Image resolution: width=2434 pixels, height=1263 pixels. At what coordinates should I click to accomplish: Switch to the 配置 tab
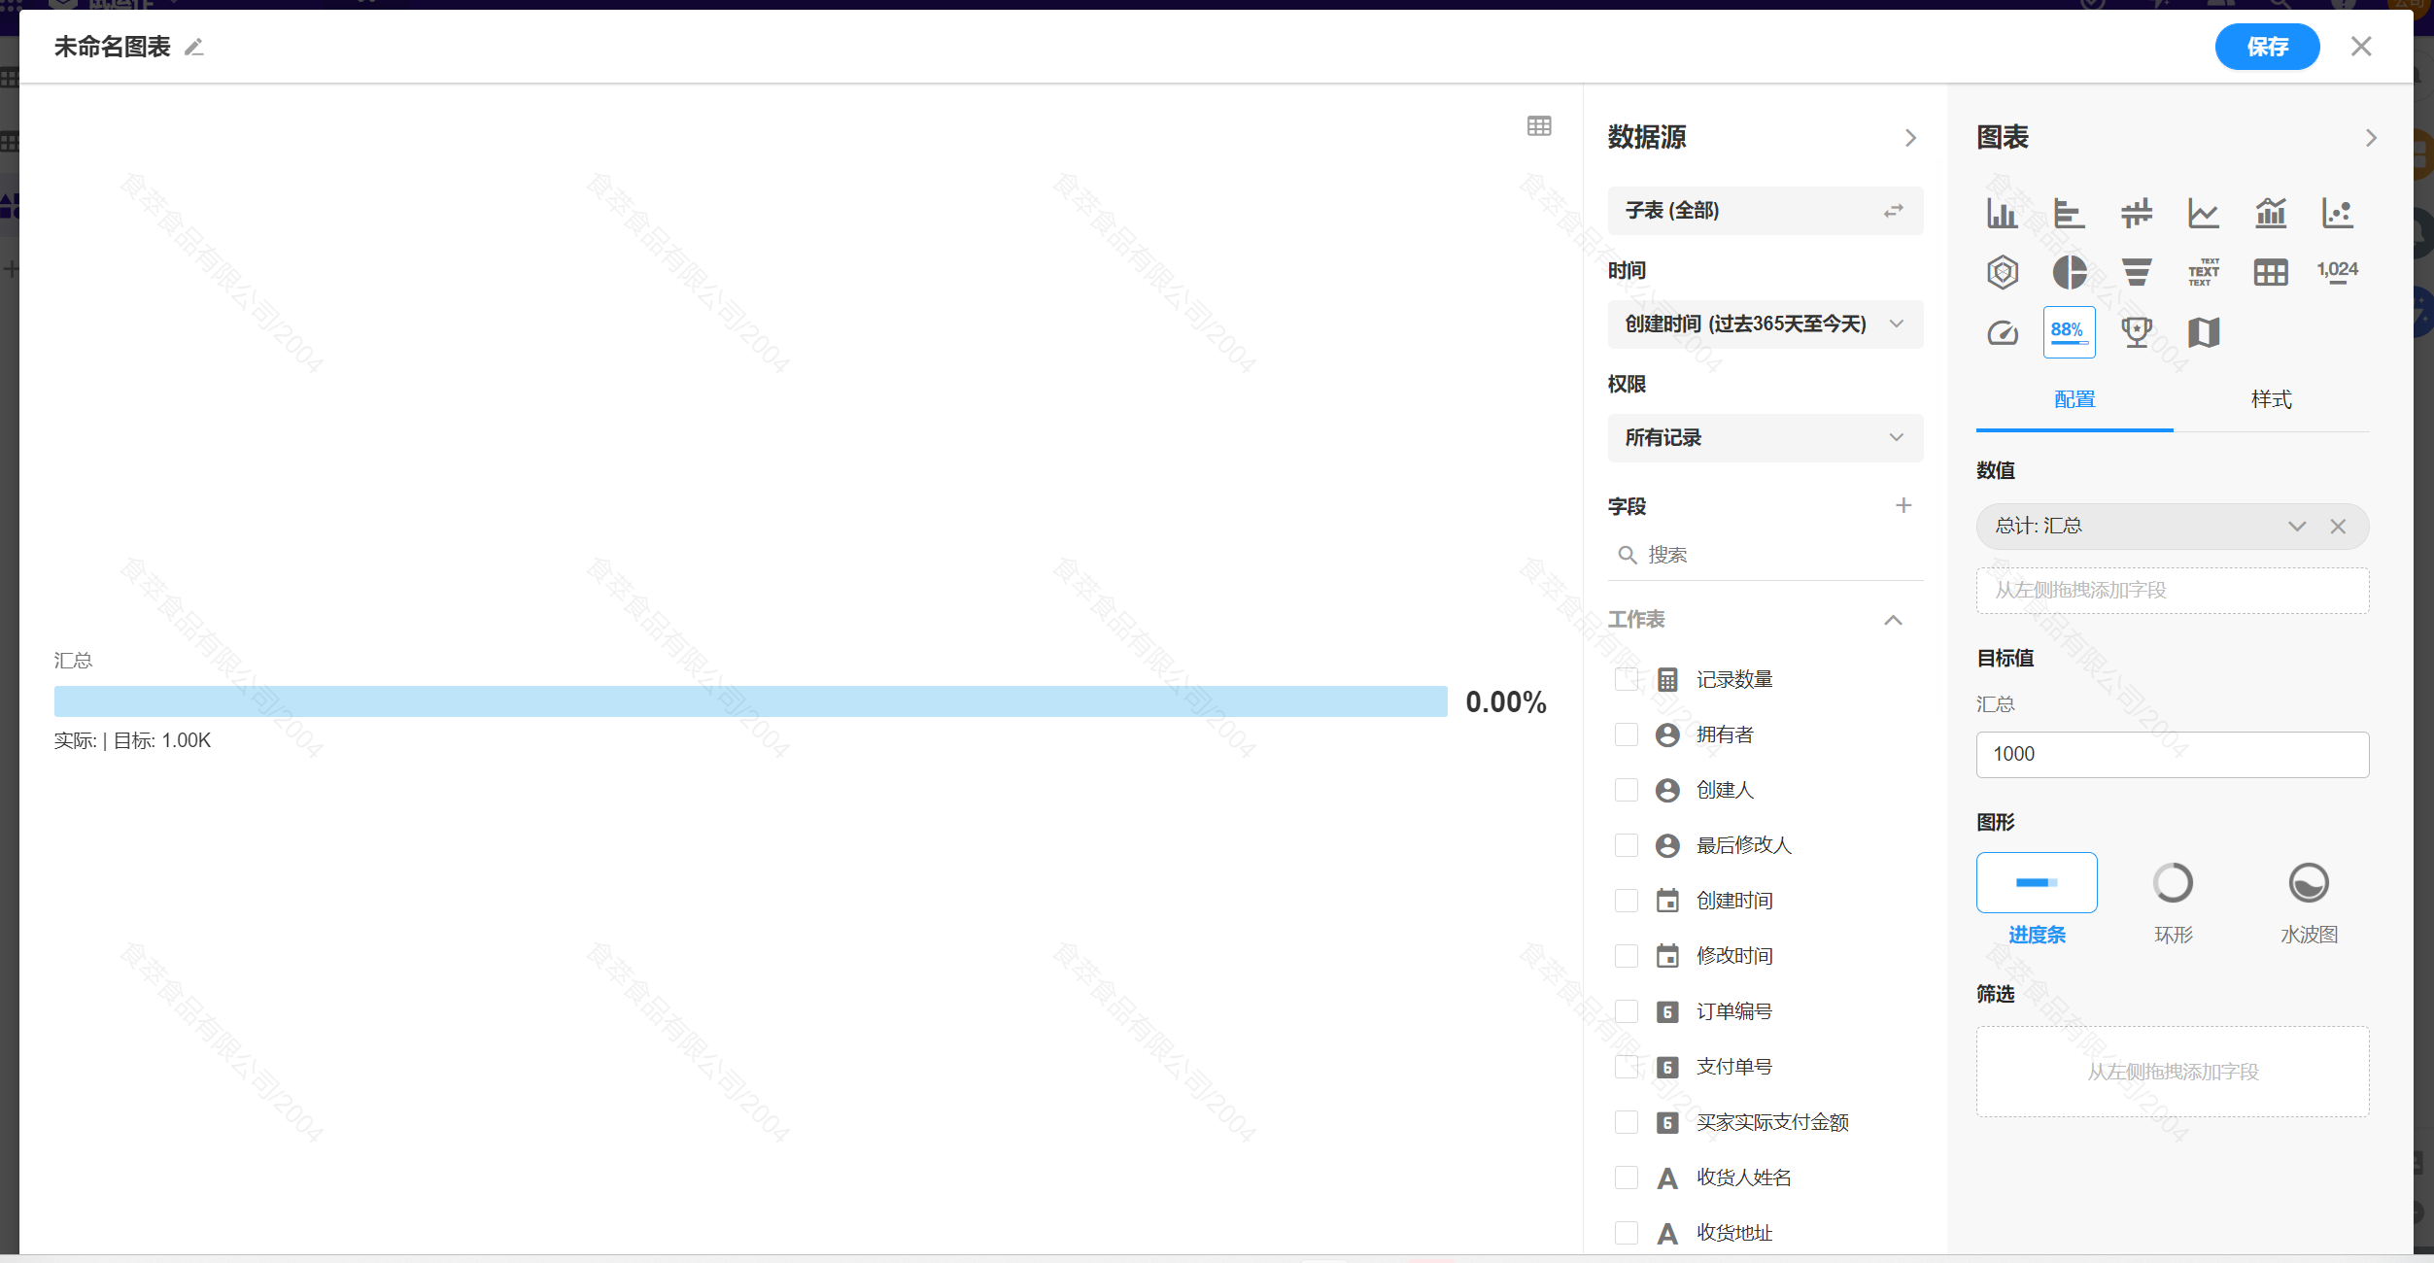(2074, 399)
